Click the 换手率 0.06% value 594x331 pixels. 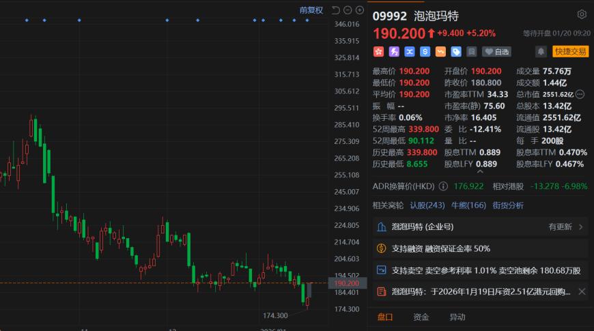(410, 118)
